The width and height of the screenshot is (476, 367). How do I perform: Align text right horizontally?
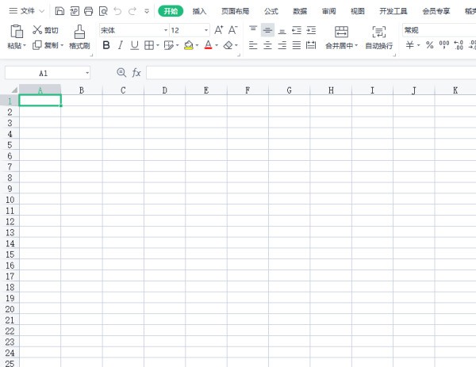(x=282, y=45)
